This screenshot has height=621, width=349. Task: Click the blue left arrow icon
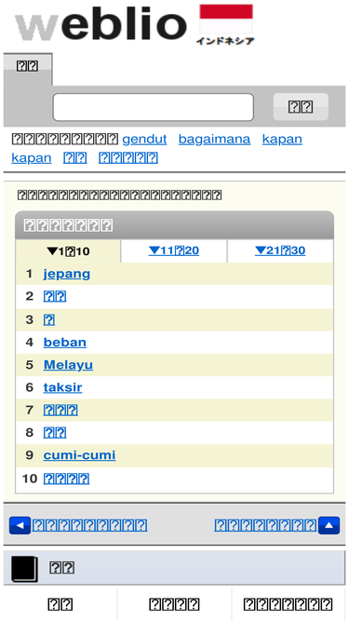[x=20, y=525]
